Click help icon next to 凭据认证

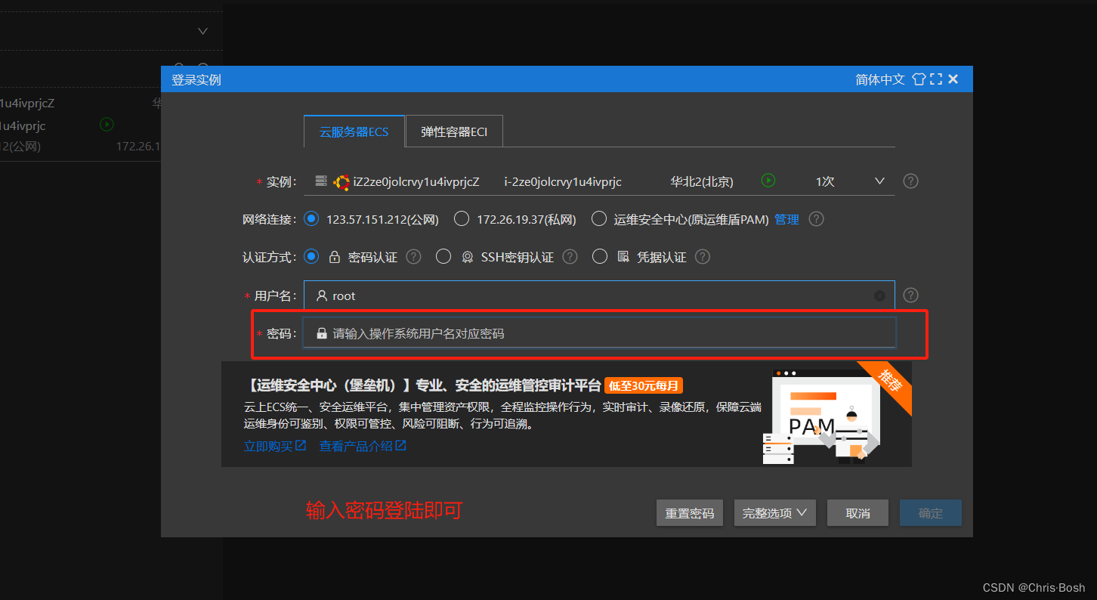tap(703, 257)
